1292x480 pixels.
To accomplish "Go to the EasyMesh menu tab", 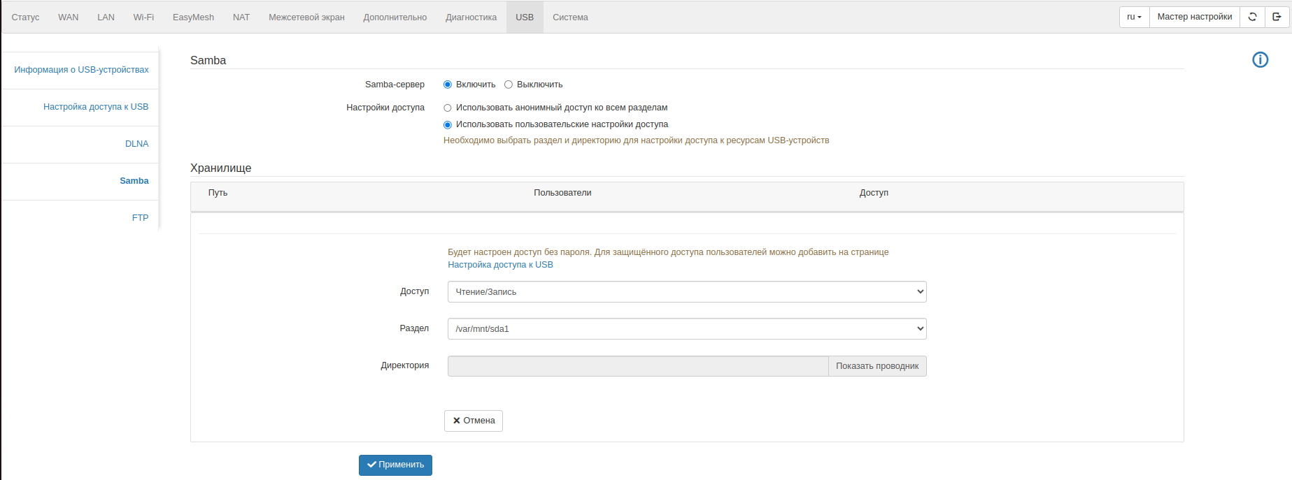I will (193, 17).
